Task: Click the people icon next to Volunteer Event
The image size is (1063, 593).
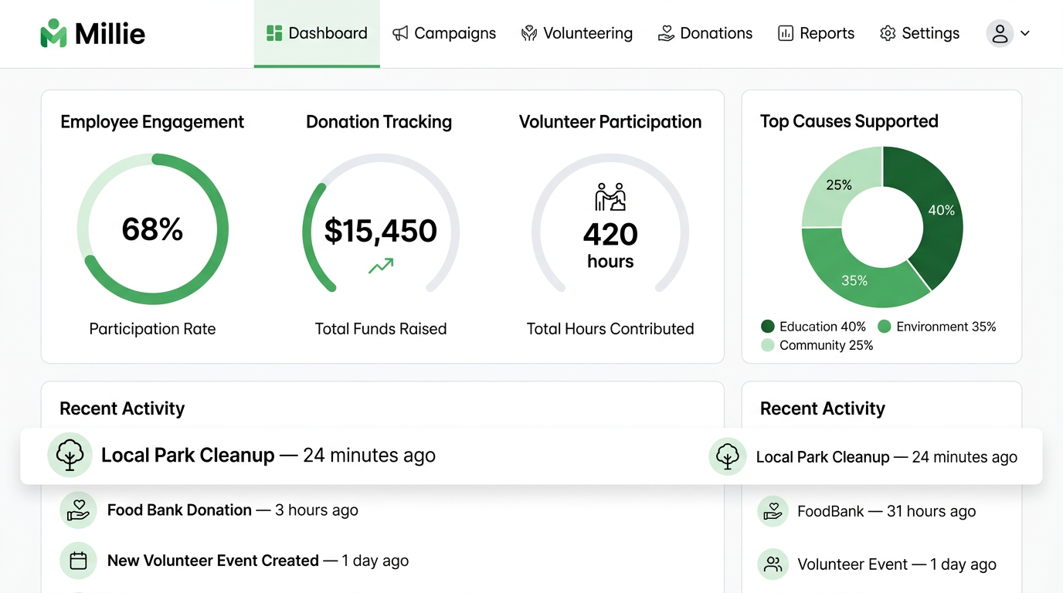Action: [773, 564]
